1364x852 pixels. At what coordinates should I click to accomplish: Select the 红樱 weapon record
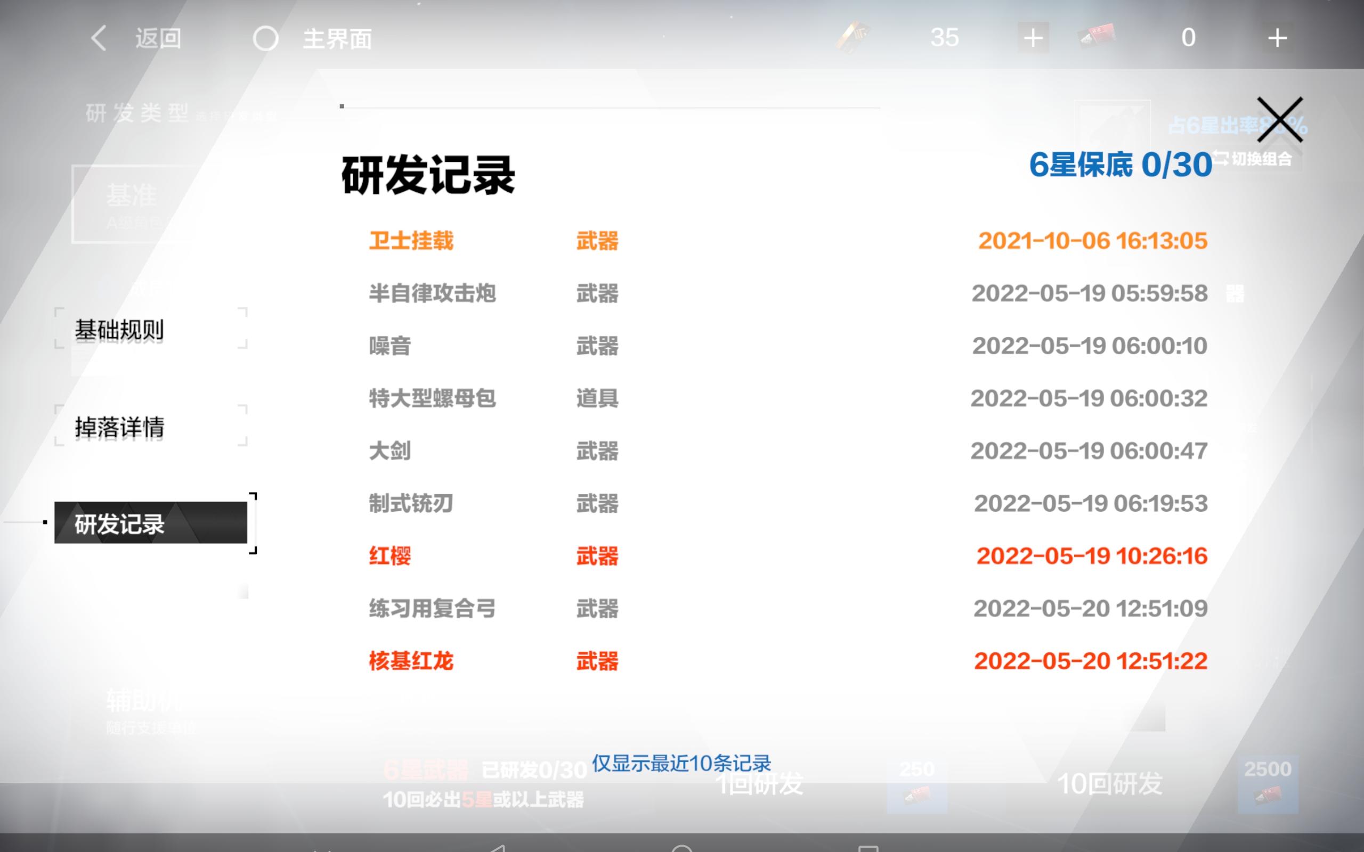point(390,556)
